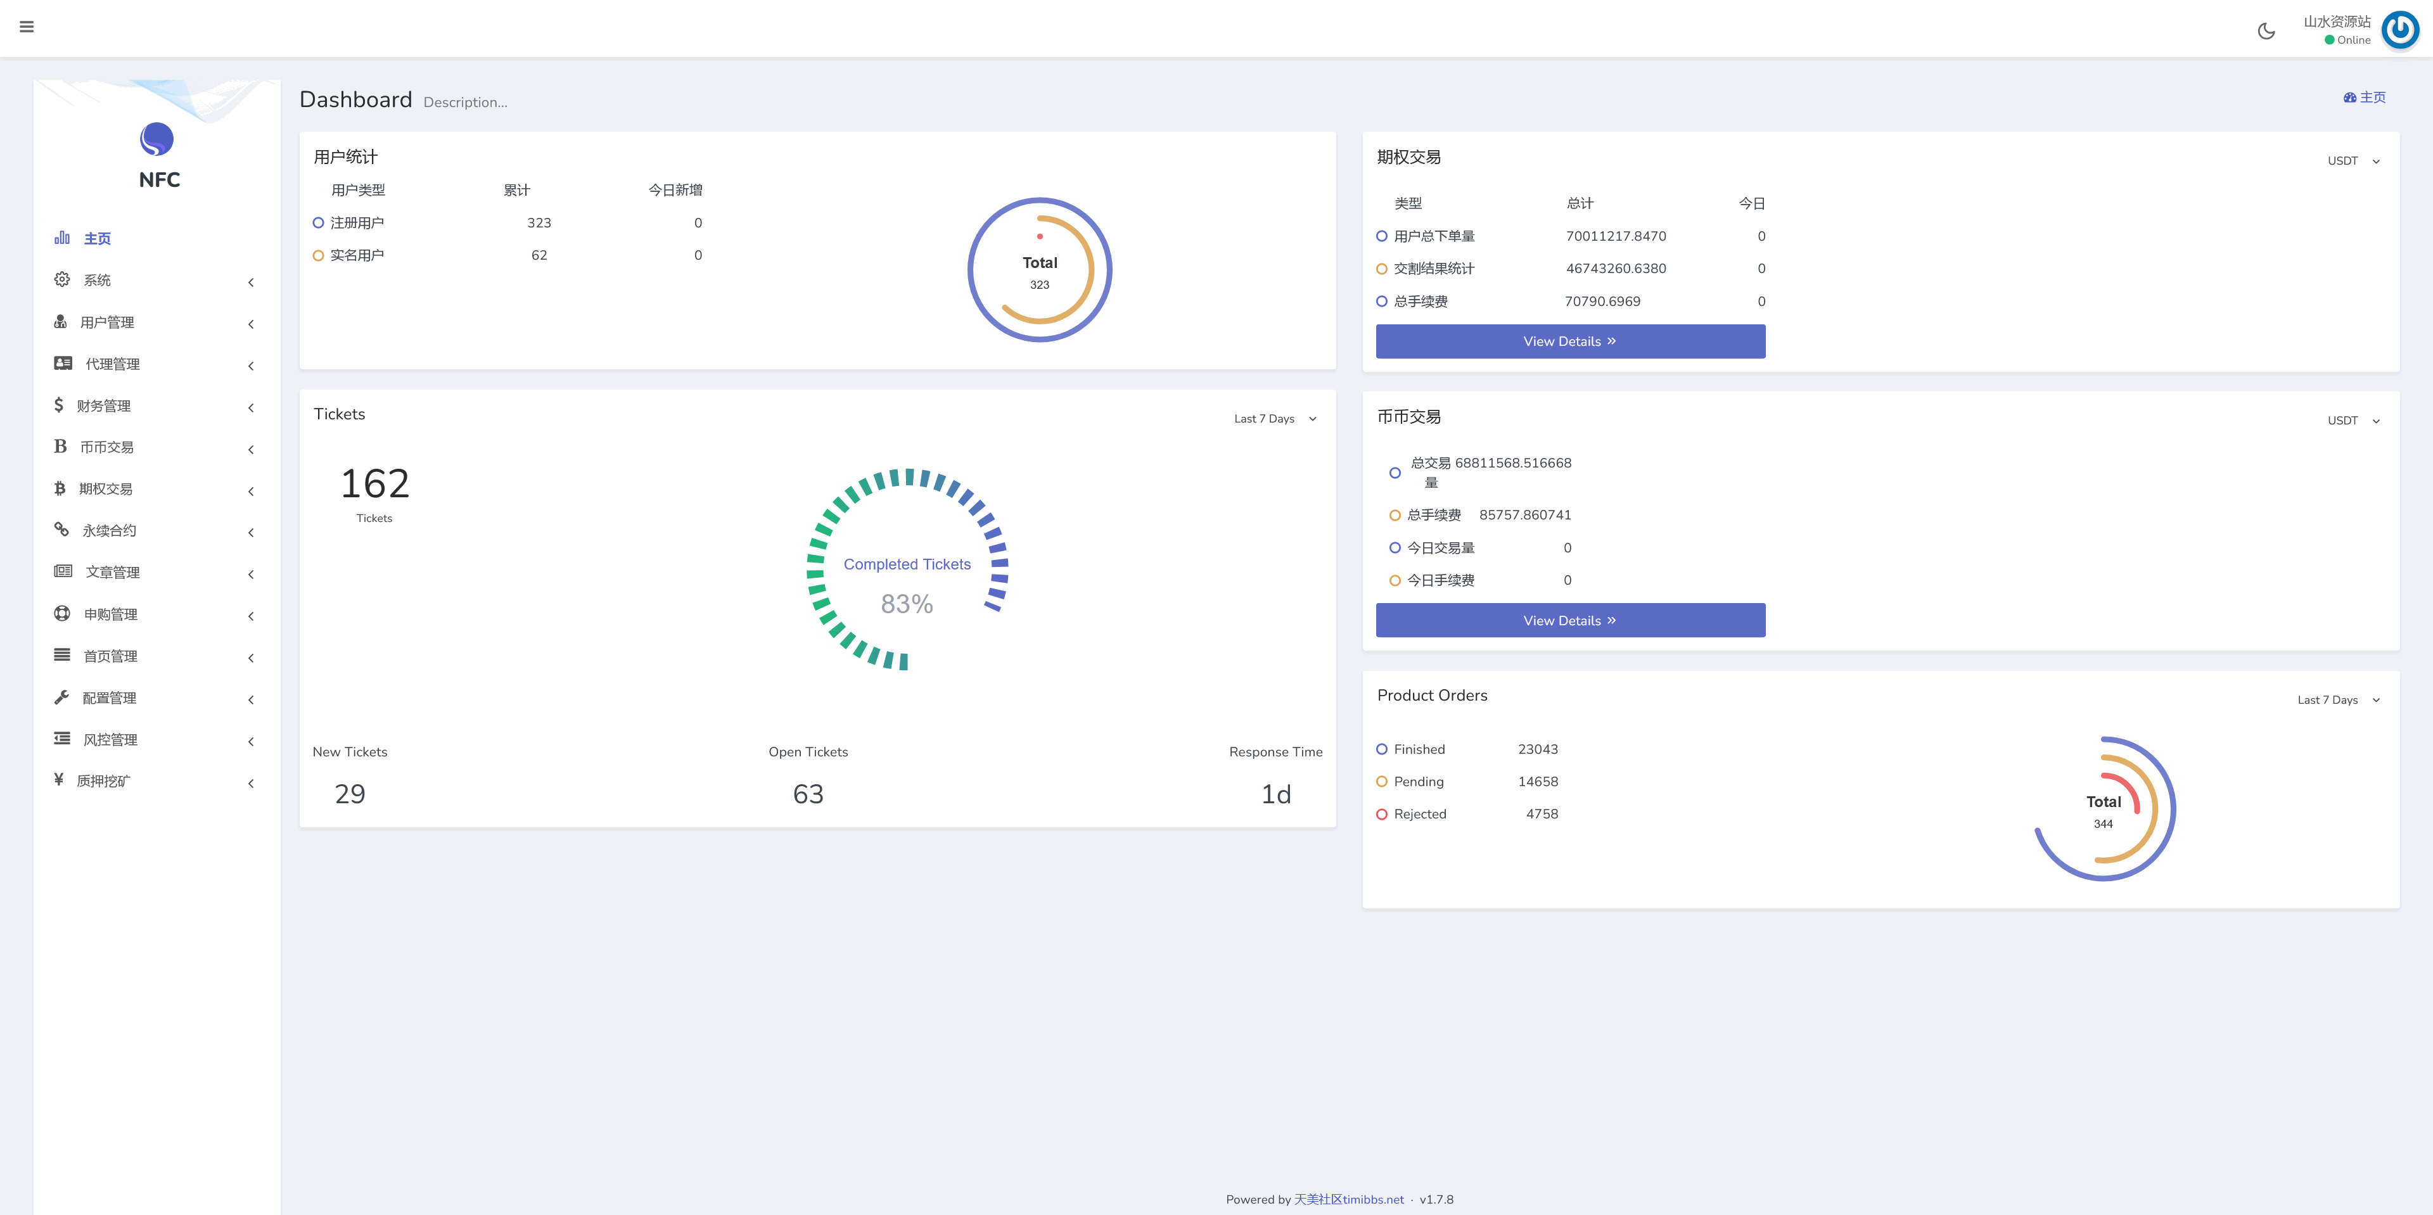Click the NFC logo icon
Screen dimensions: 2433x1215
click(x=156, y=140)
